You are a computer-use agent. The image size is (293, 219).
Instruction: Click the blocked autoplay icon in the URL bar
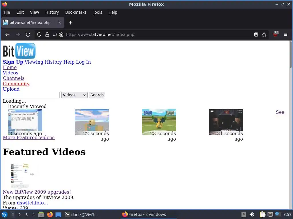point(61,35)
